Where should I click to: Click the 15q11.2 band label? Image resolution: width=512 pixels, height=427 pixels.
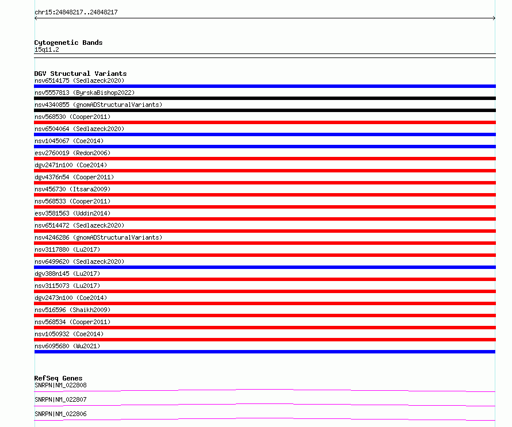coord(47,49)
